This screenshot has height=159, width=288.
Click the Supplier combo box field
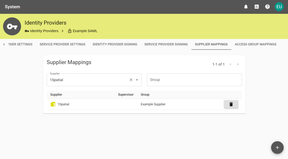94,80
